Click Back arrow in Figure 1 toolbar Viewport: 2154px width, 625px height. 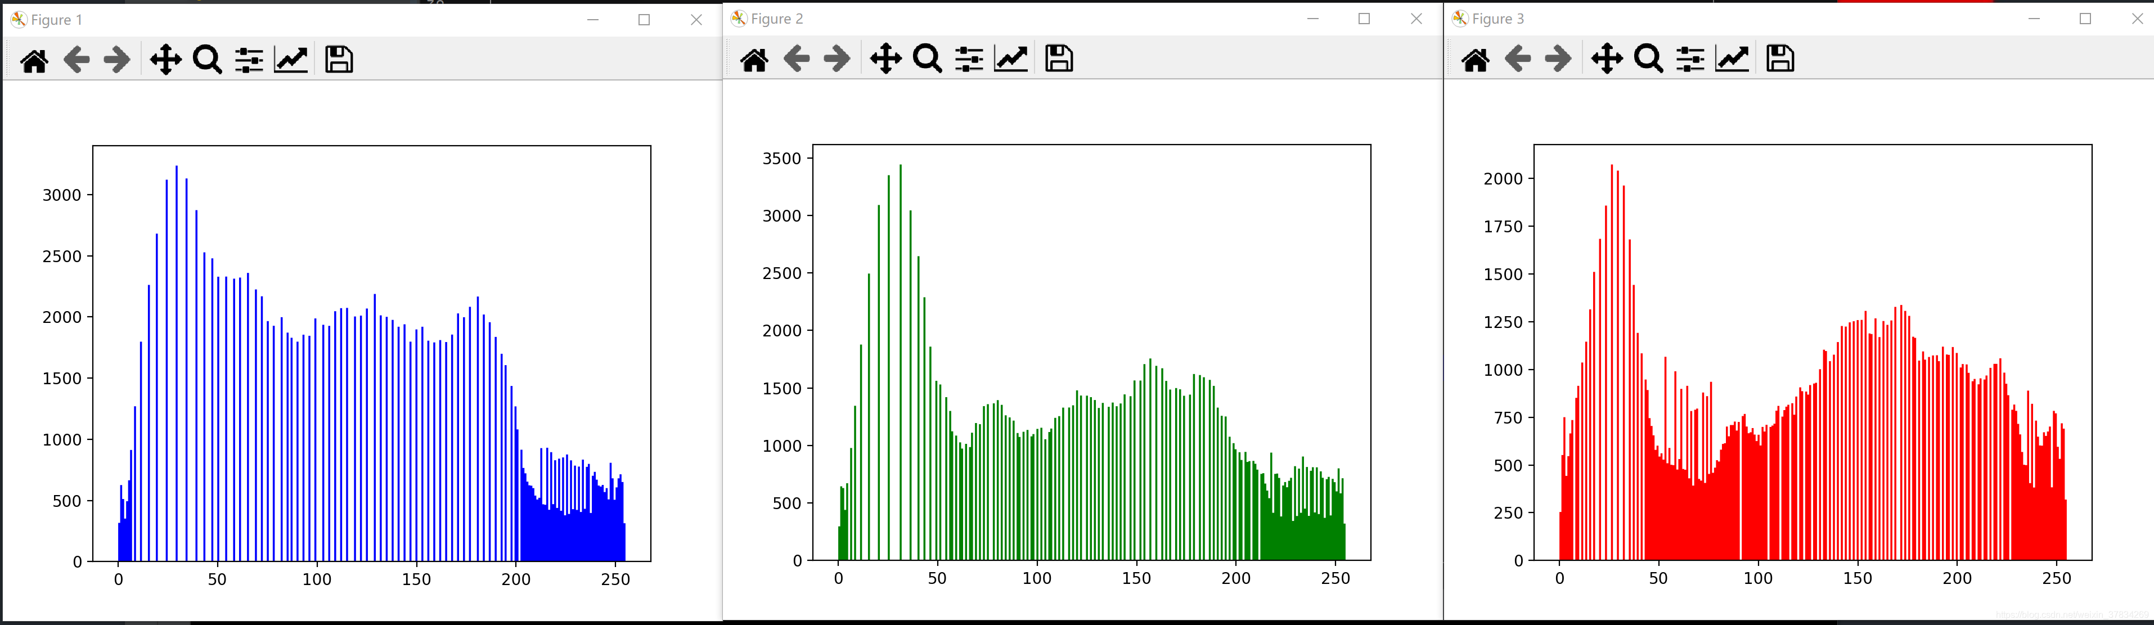[76, 60]
